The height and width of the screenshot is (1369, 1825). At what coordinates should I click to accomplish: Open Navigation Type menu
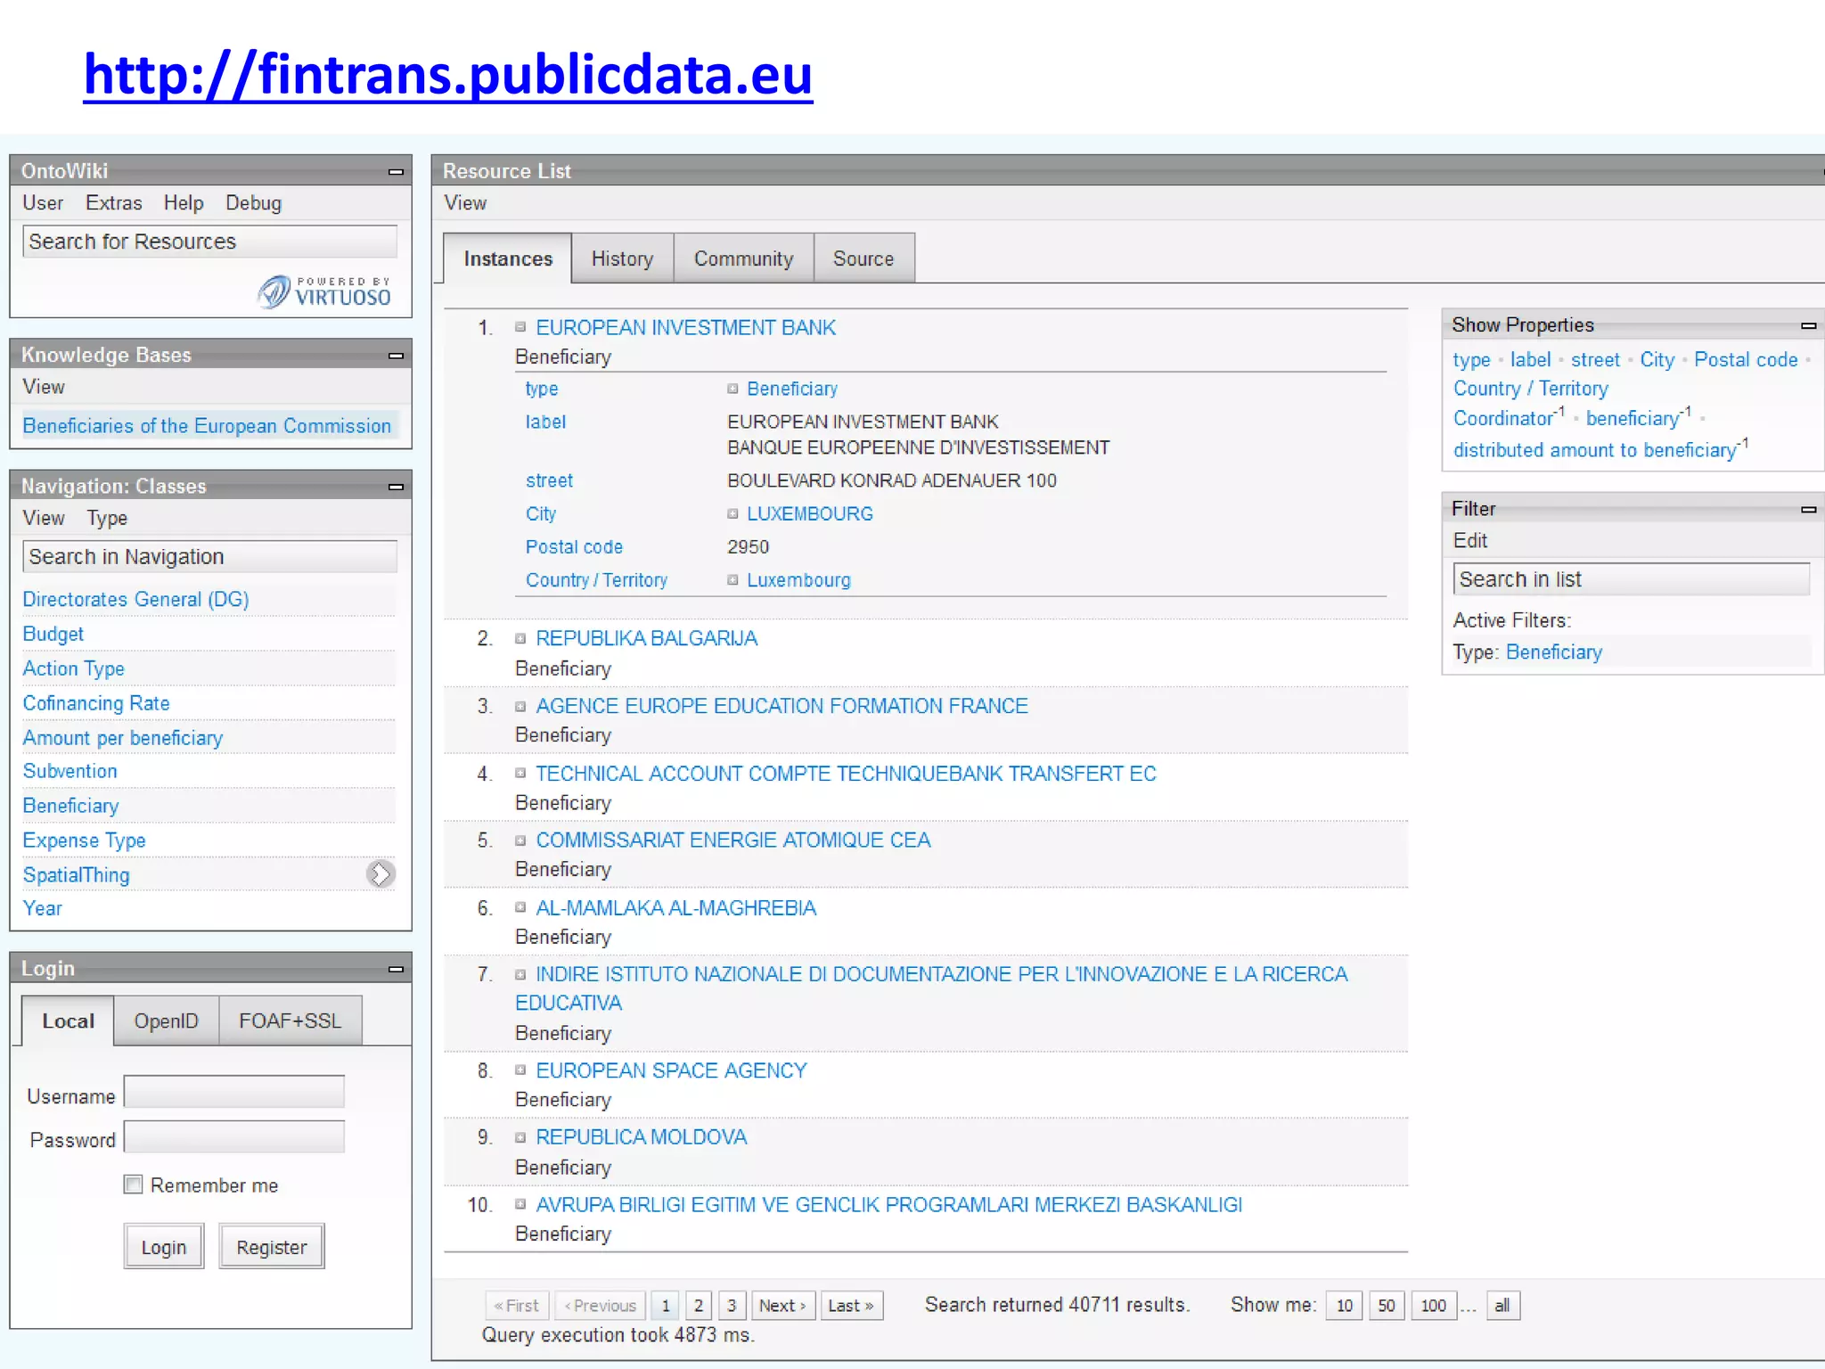(107, 518)
